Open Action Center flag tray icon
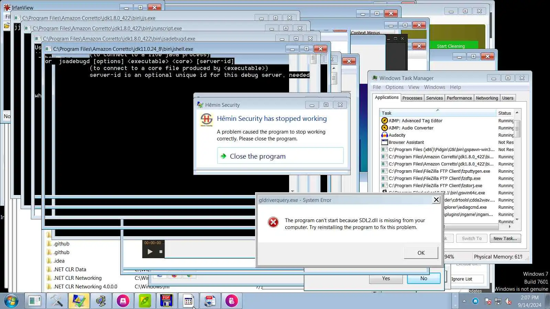 pos(487,301)
